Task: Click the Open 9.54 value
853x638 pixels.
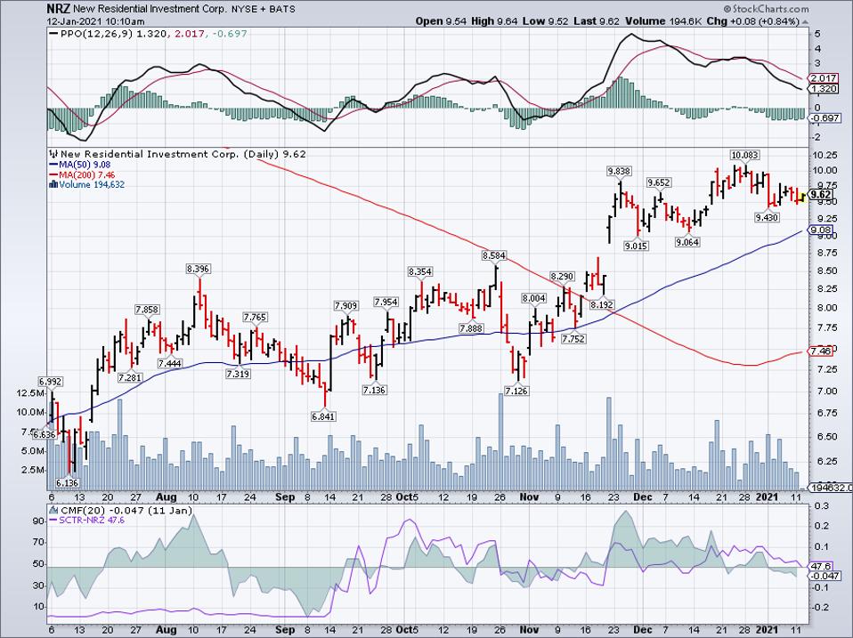Action: pyautogui.click(x=441, y=21)
